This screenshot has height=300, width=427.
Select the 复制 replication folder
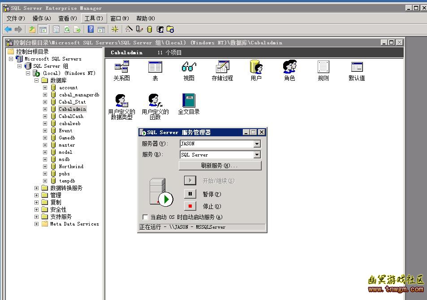[56, 202]
